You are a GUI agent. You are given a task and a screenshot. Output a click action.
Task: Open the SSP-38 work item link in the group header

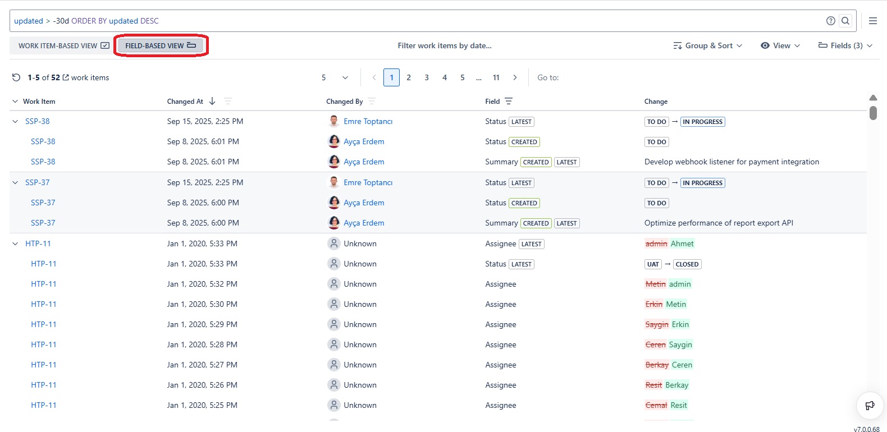pos(38,121)
